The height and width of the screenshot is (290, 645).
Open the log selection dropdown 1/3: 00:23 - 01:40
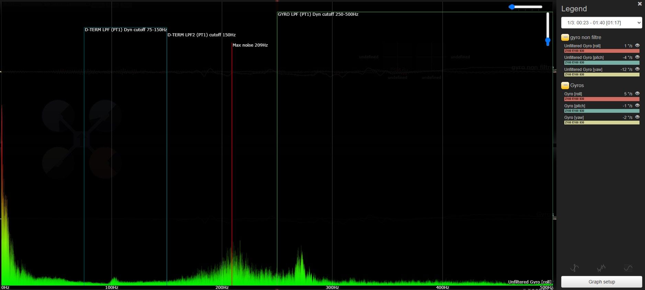point(601,23)
